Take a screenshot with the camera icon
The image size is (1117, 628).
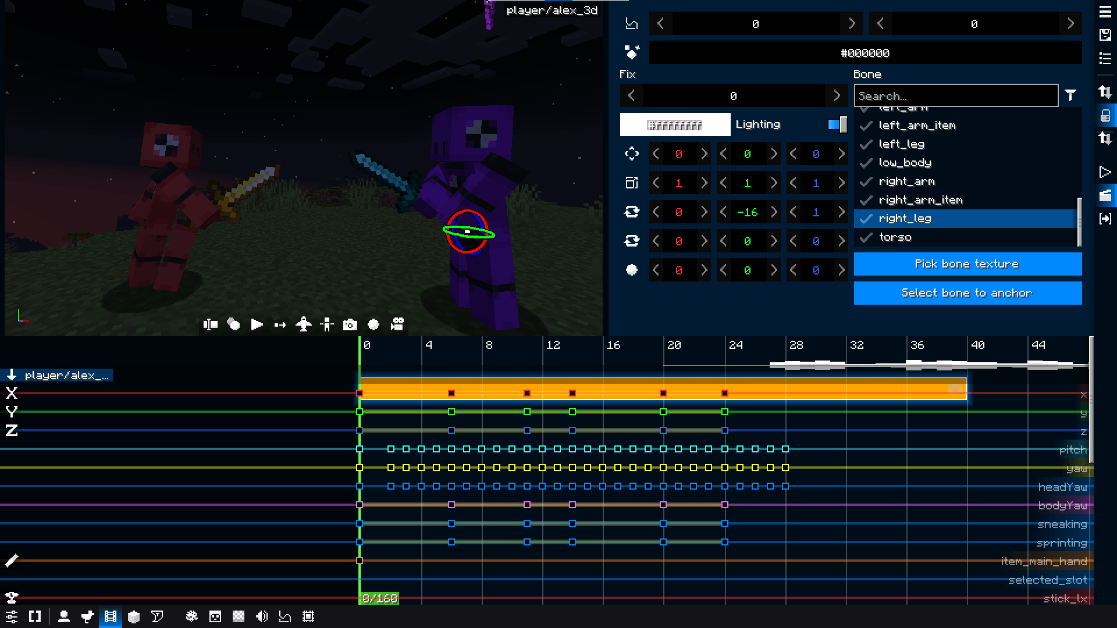tap(350, 324)
